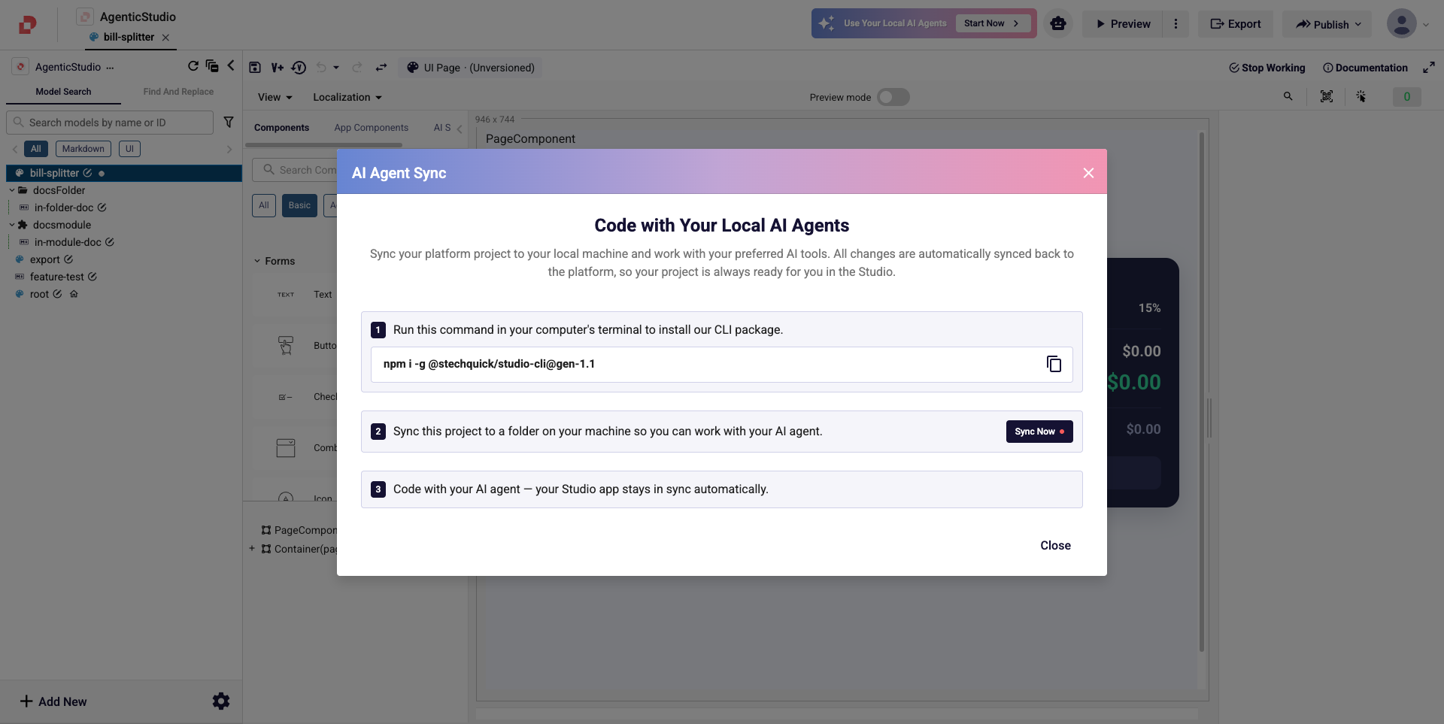Focus the Search models input field
Viewport: 1444px width, 724px height.
click(110, 123)
